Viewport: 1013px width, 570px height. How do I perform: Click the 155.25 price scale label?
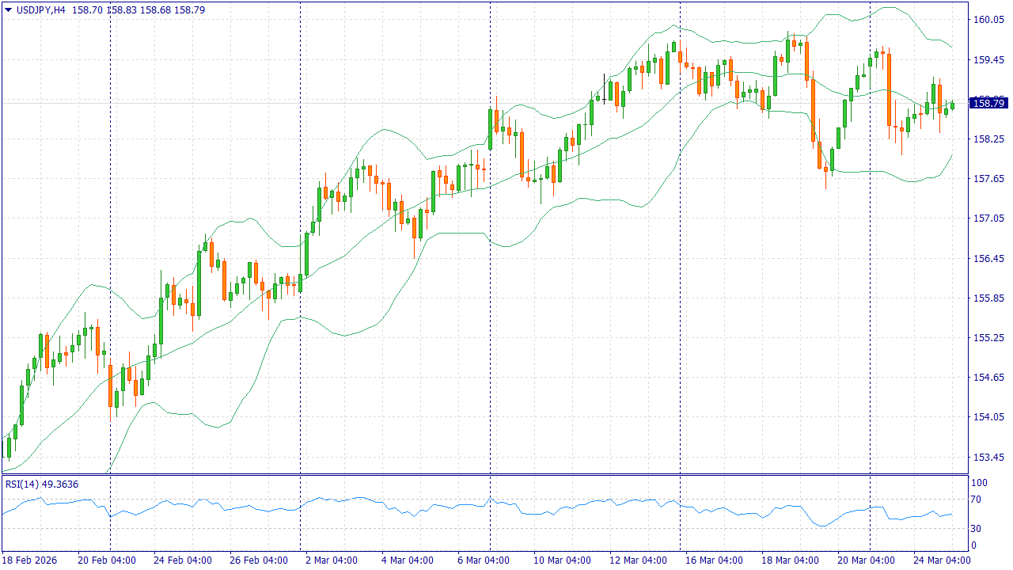[x=988, y=338]
